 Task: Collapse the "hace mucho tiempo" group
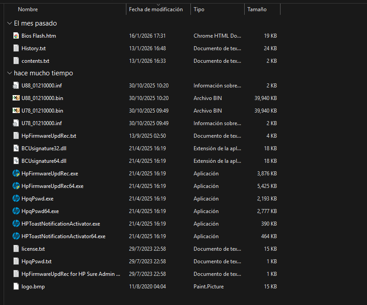click(9, 73)
